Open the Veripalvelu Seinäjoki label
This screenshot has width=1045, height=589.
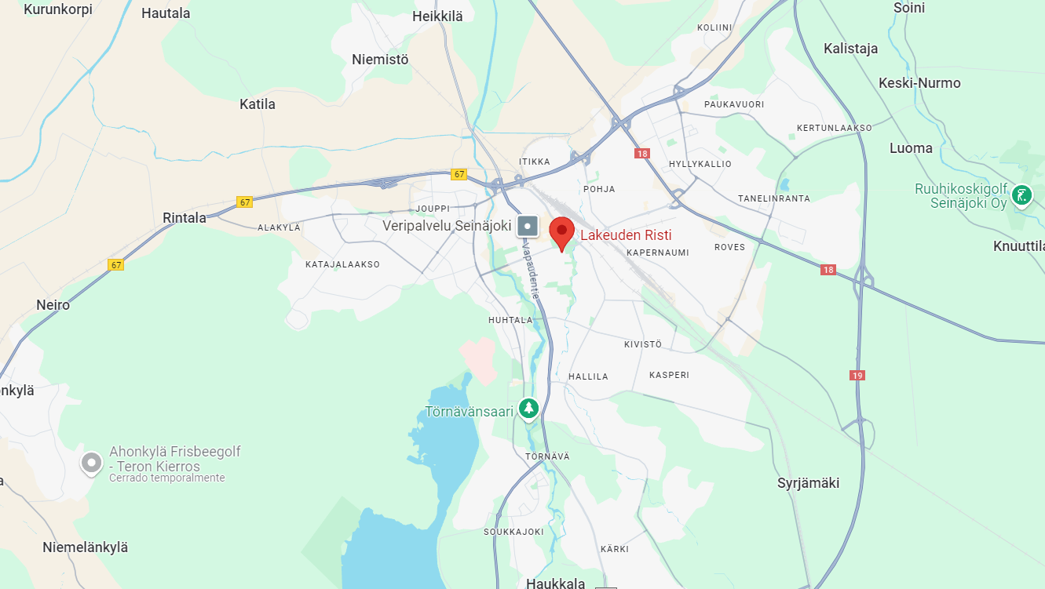(447, 225)
